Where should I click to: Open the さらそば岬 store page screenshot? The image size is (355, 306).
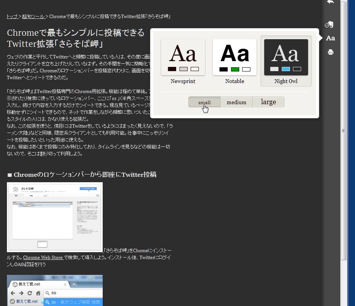(x=55, y=217)
